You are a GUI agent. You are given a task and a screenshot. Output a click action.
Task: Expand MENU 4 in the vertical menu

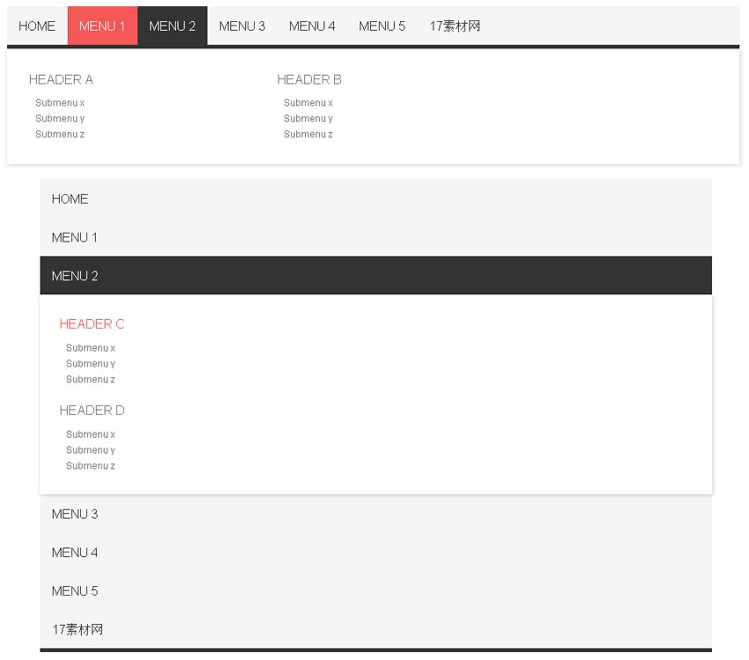[x=376, y=552]
